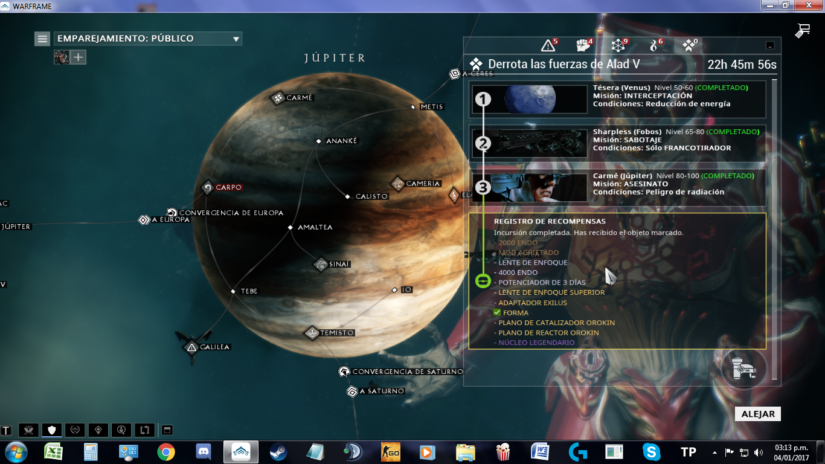Open the Windows Start menu
825x464 pixels.
(16, 451)
